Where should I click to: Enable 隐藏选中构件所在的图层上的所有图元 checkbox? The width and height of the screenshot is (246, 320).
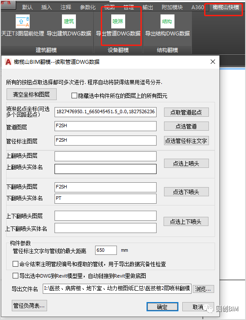point(74,95)
